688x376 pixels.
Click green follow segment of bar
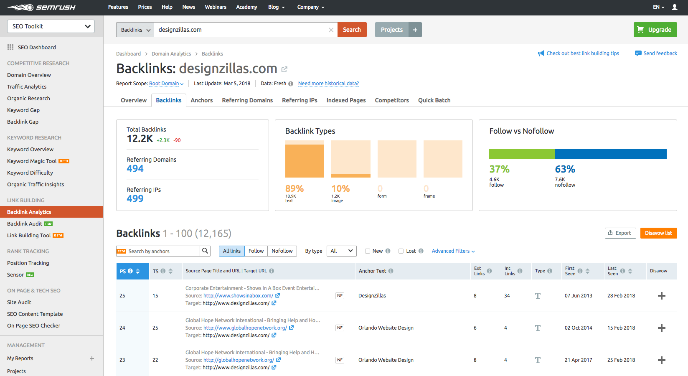(x=522, y=154)
